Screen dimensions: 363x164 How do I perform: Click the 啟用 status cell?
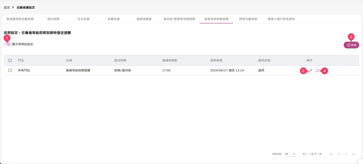[x=261, y=71]
